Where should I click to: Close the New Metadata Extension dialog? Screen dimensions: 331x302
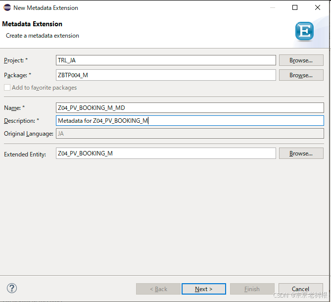[318, 7]
